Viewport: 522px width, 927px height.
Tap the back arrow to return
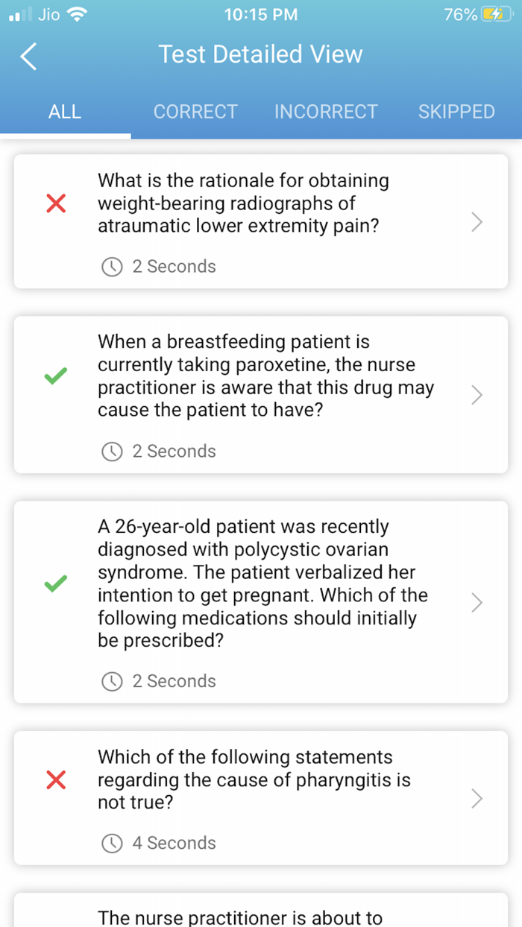[x=28, y=55]
